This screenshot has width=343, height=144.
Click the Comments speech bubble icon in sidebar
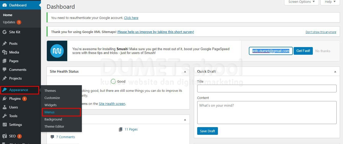(x=5, y=70)
